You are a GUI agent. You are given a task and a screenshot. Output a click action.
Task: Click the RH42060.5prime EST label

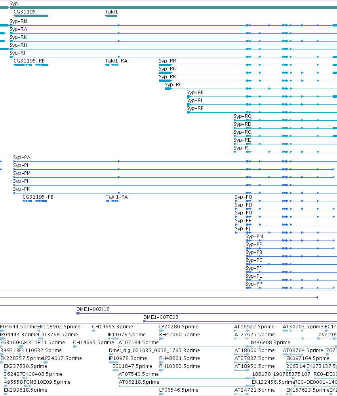click(179, 335)
